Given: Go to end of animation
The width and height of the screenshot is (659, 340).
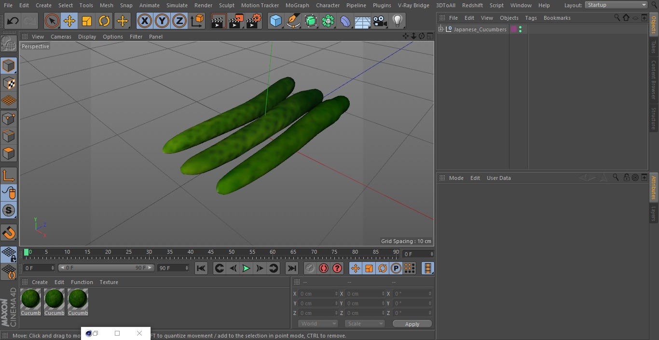Looking at the screenshot, I should coord(291,268).
